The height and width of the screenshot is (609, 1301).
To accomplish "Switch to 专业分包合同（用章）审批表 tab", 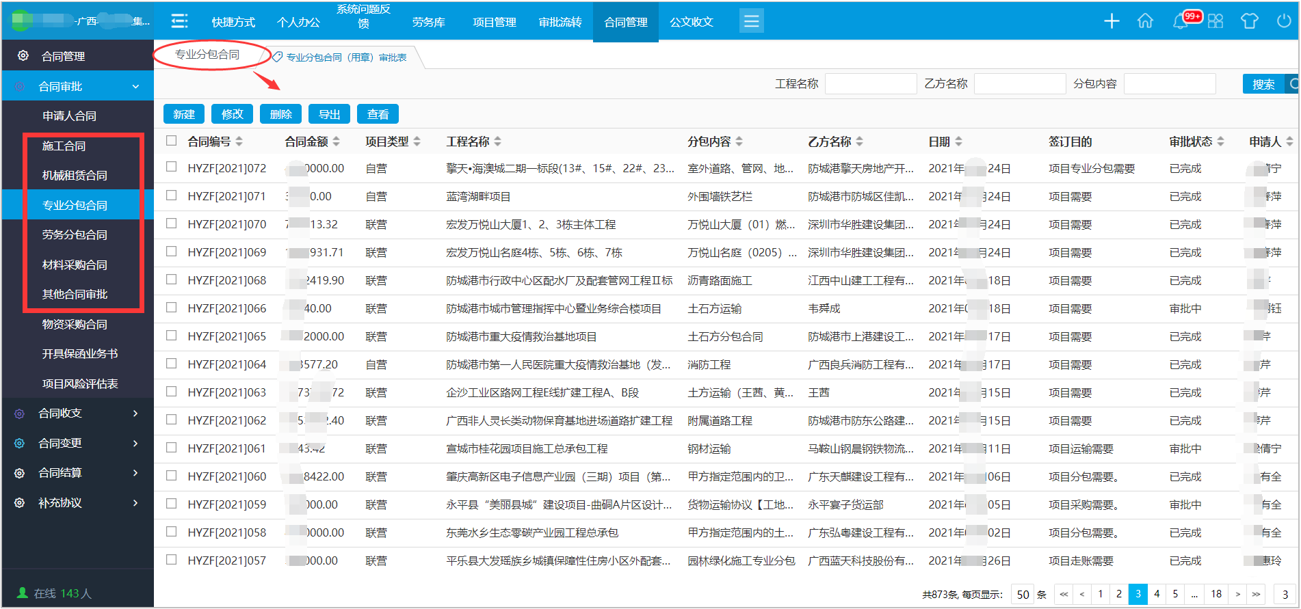I will (345, 57).
